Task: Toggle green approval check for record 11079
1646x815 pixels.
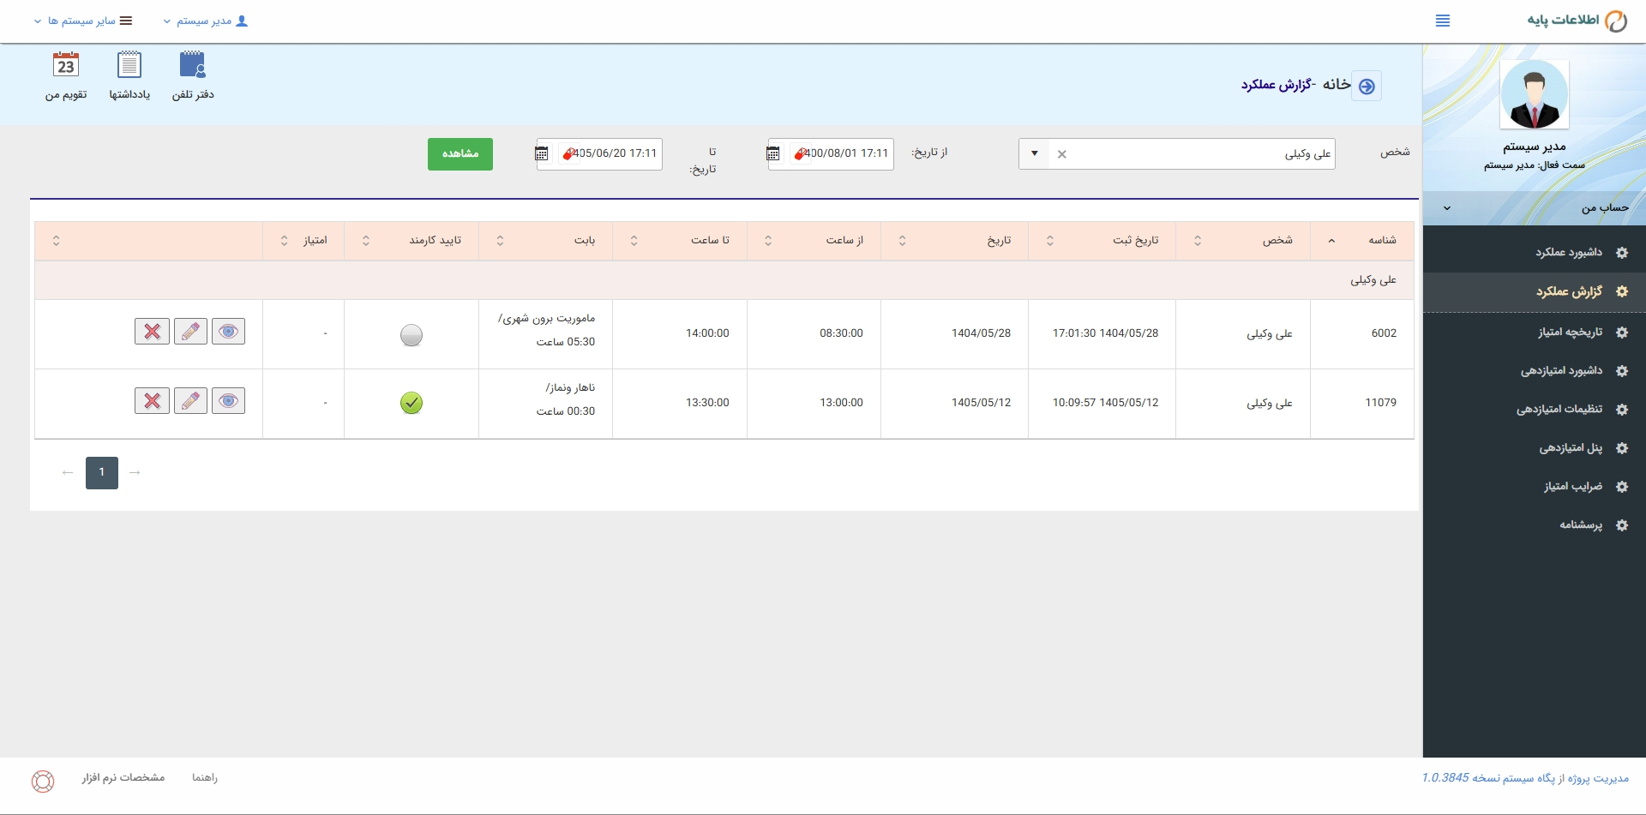Action: [411, 403]
